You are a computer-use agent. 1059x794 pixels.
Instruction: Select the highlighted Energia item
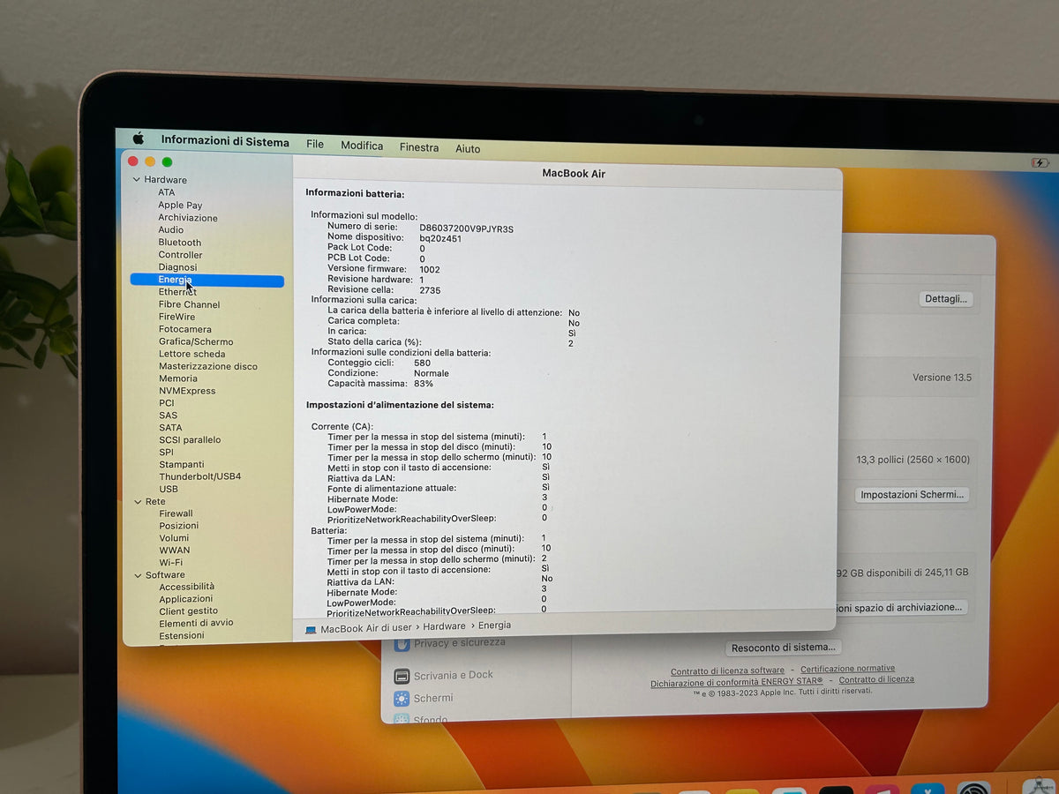point(207,281)
